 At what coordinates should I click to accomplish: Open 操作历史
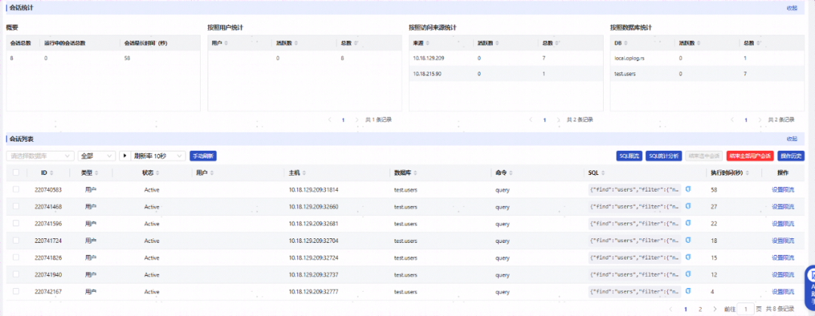791,155
